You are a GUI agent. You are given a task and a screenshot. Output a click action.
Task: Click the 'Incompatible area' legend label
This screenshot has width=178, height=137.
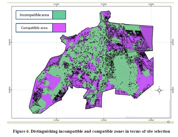pos(34,15)
